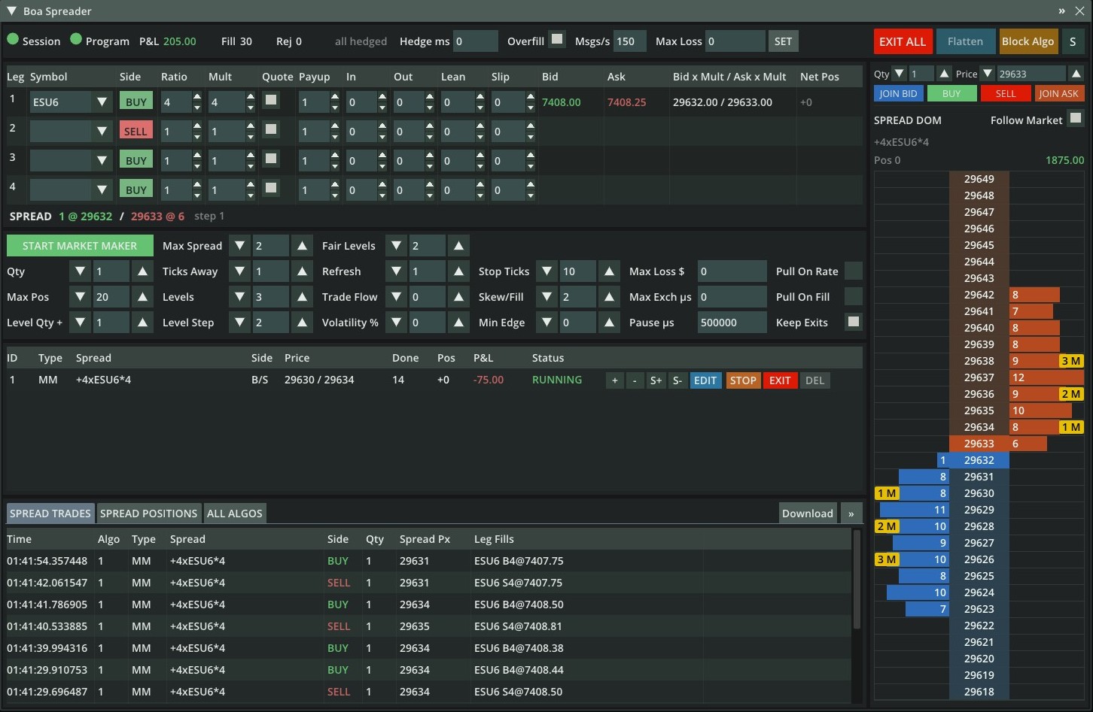Image resolution: width=1093 pixels, height=712 pixels.
Task: Decrease the Spread DOM Price with down arrow
Action: point(988,74)
